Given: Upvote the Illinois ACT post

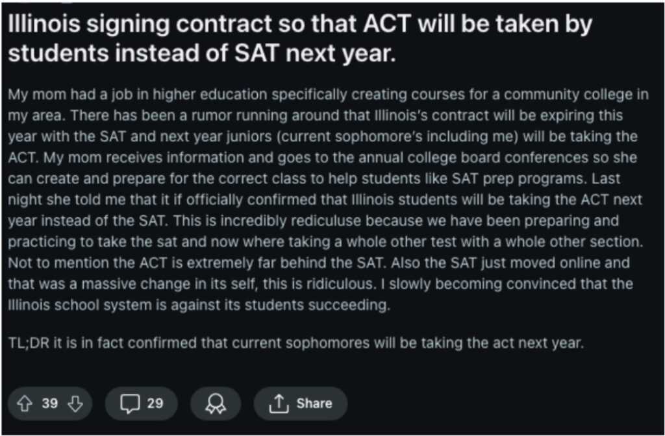Looking at the screenshot, I should 25,404.
